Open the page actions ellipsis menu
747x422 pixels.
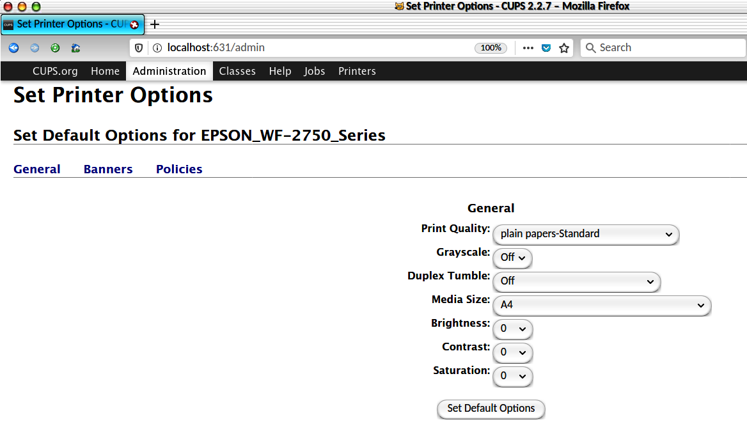tap(528, 47)
